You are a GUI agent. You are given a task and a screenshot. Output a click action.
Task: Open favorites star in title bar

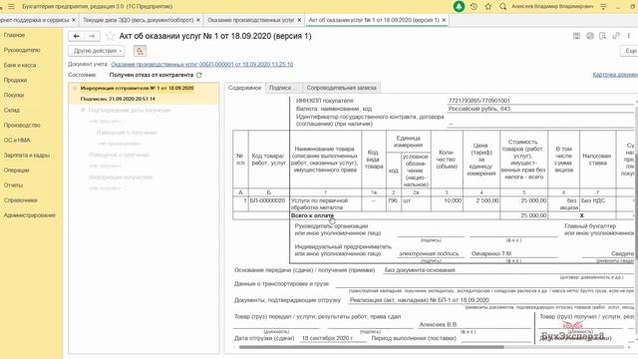(488, 7)
